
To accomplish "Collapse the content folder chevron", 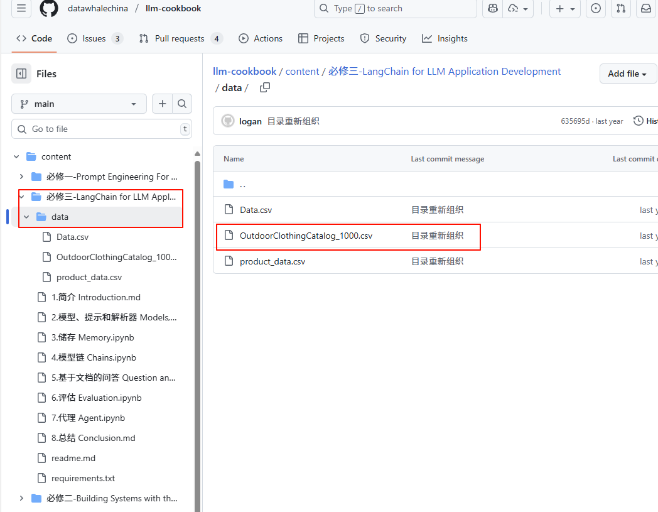I will pyautogui.click(x=16, y=156).
